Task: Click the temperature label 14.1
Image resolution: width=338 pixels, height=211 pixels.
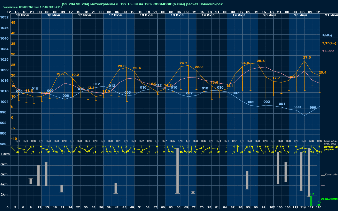Action: (x=230, y=86)
